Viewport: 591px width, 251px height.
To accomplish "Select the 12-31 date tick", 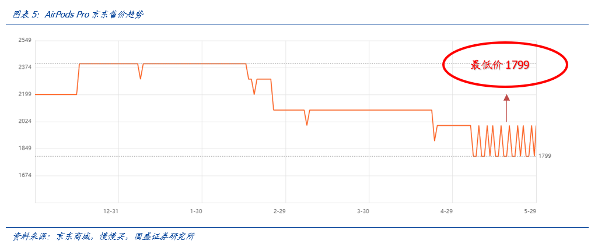I will [111, 211].
